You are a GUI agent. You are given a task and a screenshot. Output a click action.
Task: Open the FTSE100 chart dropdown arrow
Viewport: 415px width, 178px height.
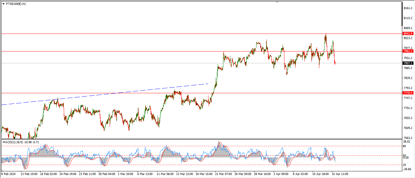(x=3, y=4)
